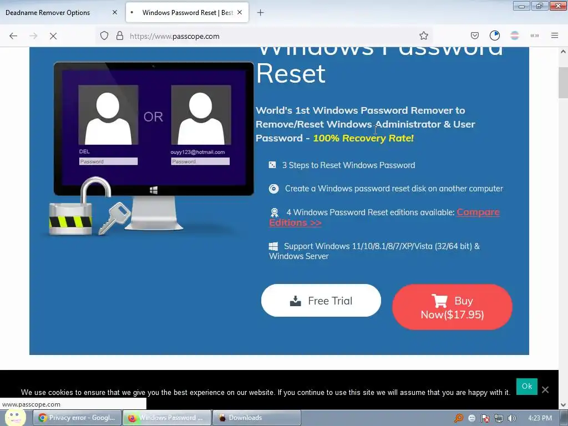Click '100% Recovery Rate!' text
Screen dimensions: 568x426
tap(363, 138)
